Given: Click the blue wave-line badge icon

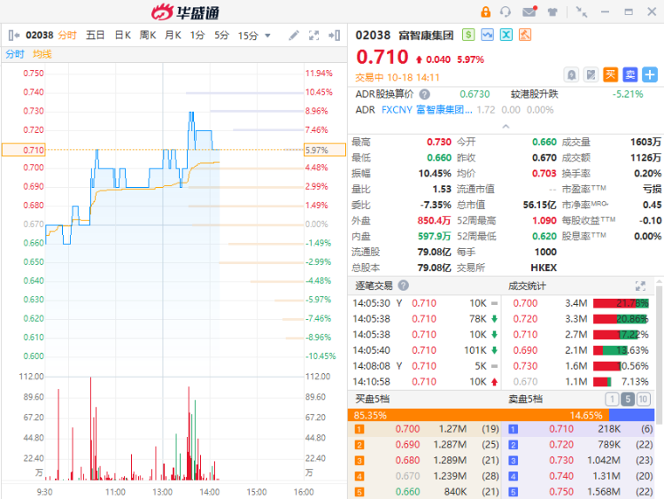Looking at the screenshot, I should 487,35.
